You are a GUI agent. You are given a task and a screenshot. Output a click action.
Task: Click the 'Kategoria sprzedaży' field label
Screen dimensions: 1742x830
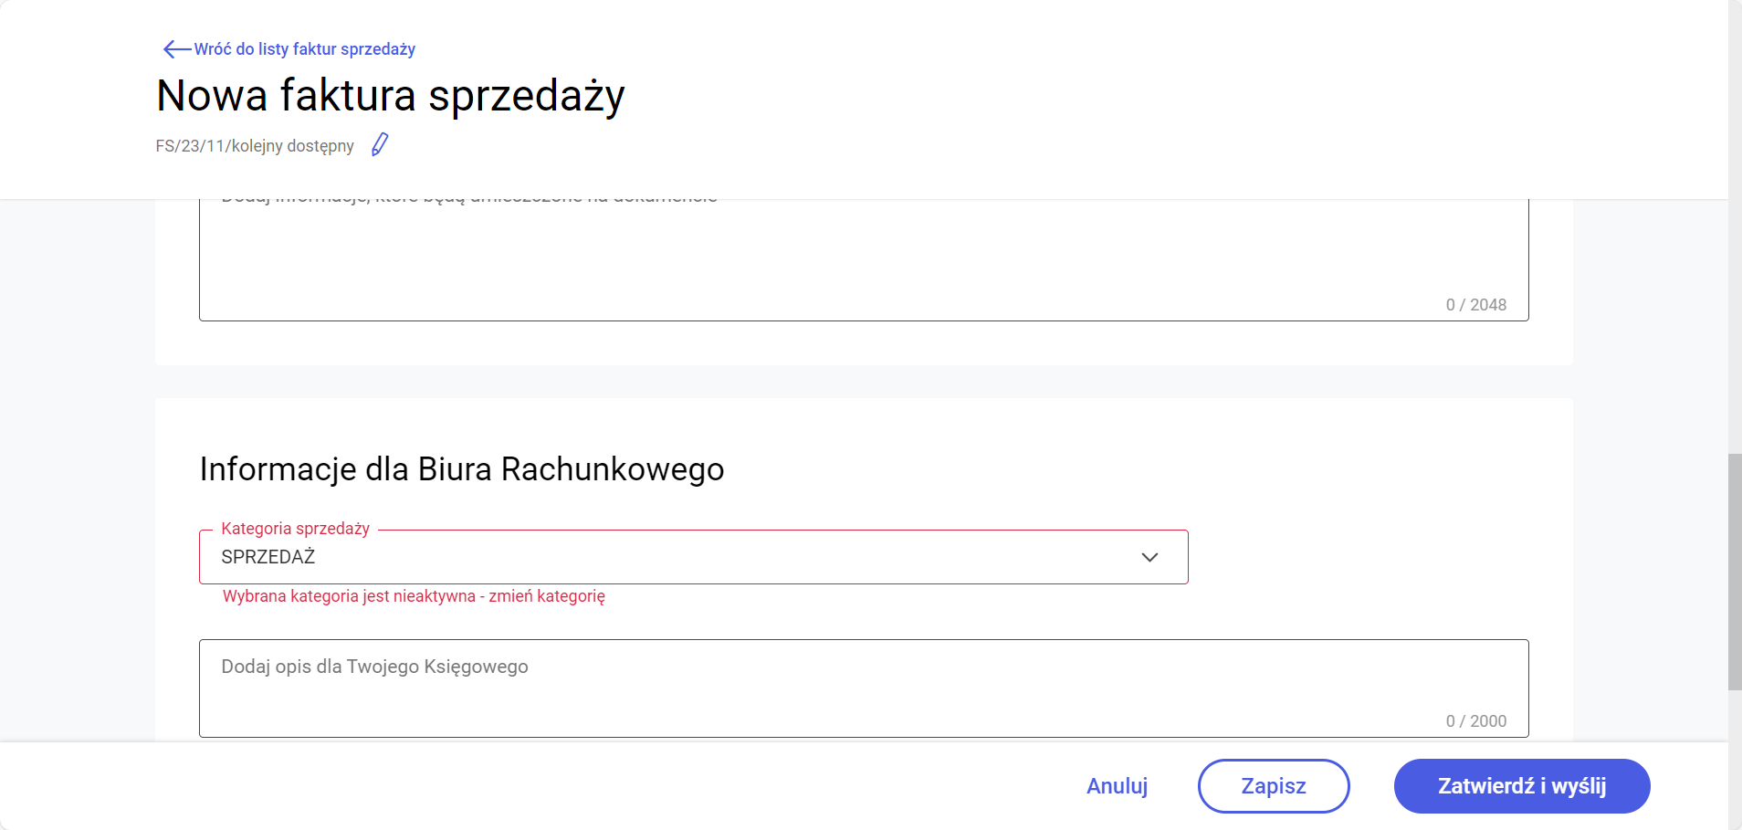click(295, 529)
